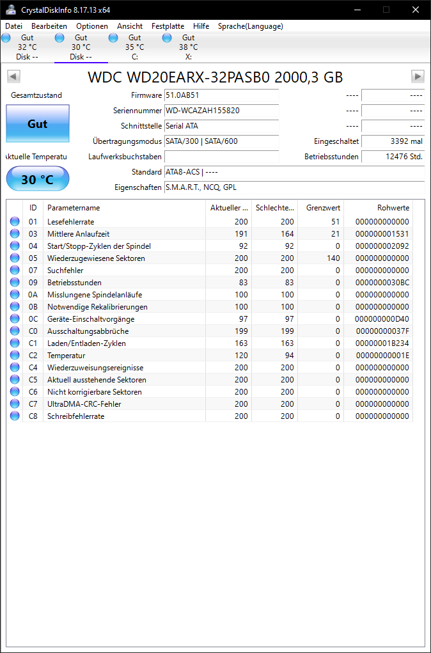Go to previous disk with left arrow

13,76
